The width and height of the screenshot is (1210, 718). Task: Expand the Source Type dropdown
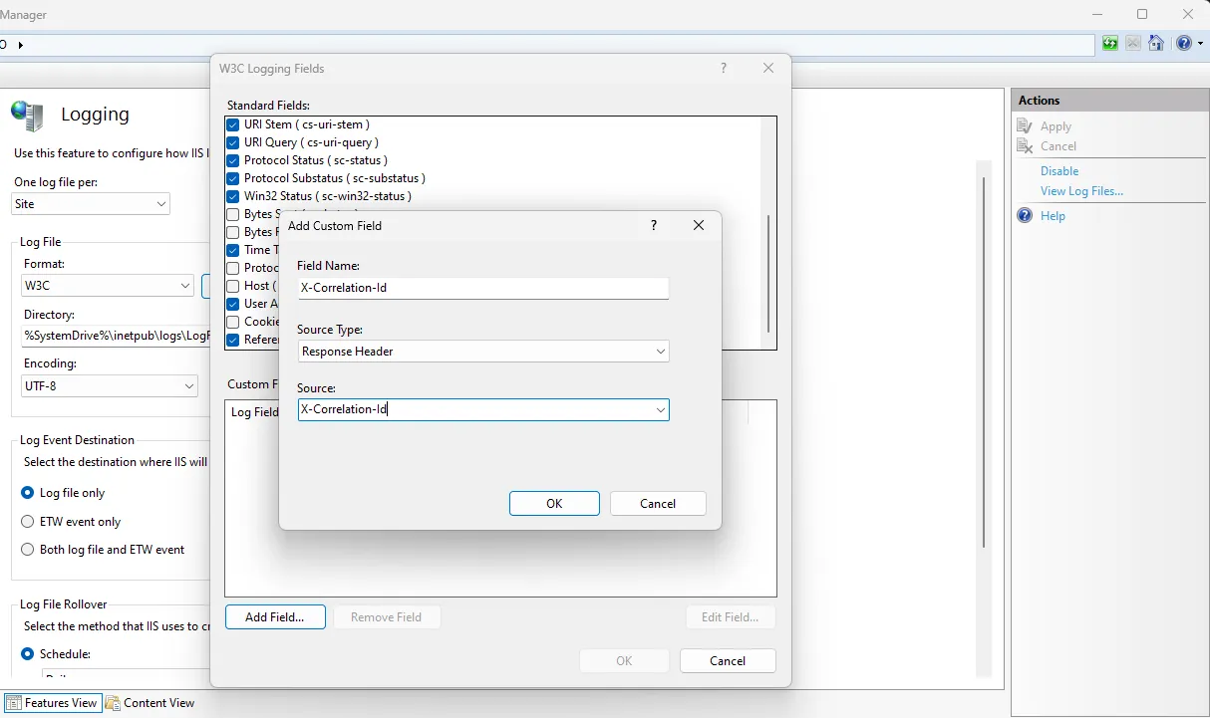pyautogui.click(x=660, y=352)
